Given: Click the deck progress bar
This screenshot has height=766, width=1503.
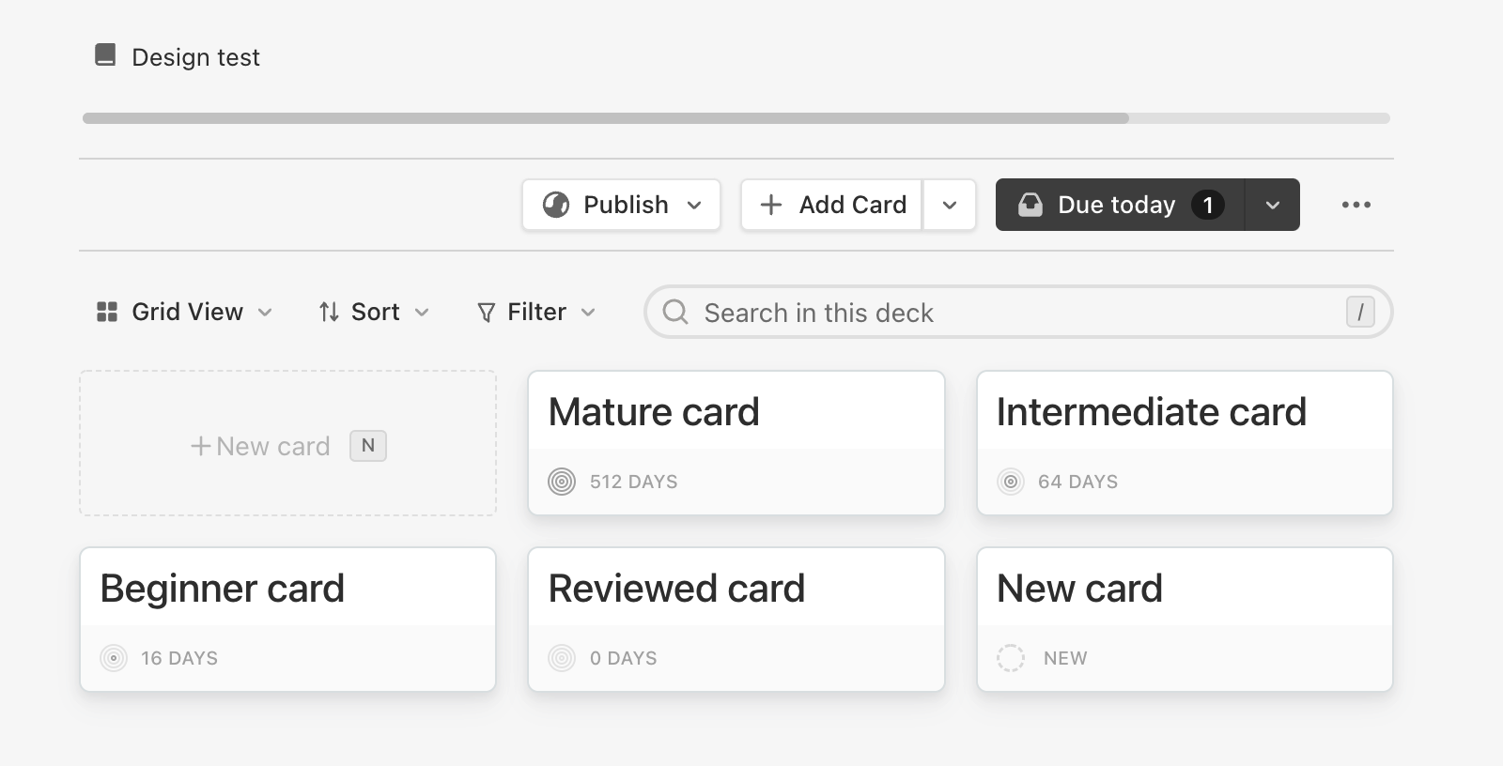Looking at the screenshot, I should 736,118.
